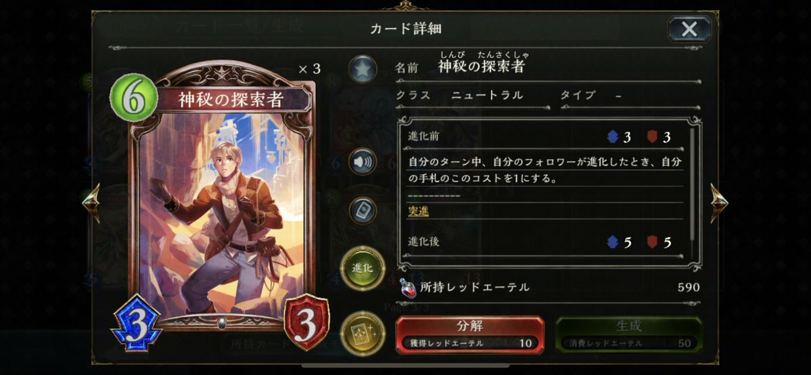Click the 生成 create button
811x375 pixels.
click(629, 334)
